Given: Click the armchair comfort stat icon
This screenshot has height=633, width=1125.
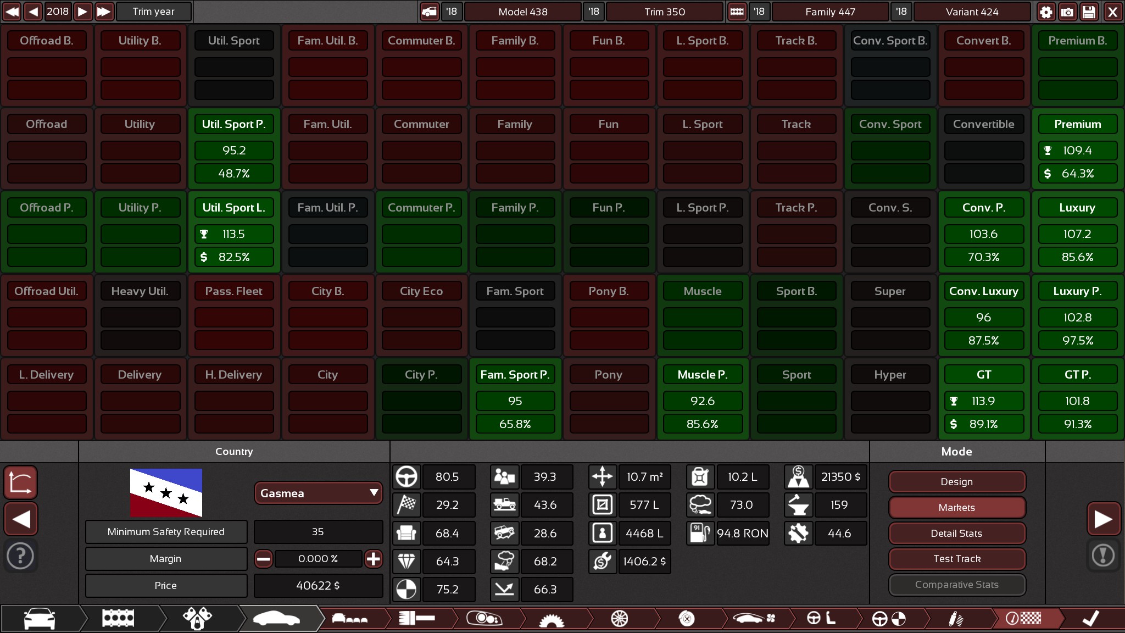Looking at the screenshot, I should tap(406, 533).
